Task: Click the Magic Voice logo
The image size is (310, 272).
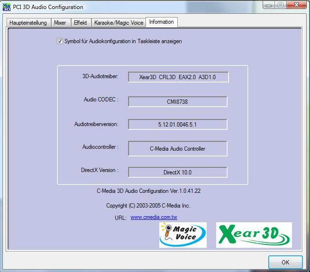Action: 183,235
